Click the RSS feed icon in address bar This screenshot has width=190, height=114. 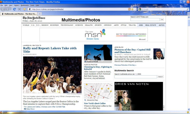[129, 9]
